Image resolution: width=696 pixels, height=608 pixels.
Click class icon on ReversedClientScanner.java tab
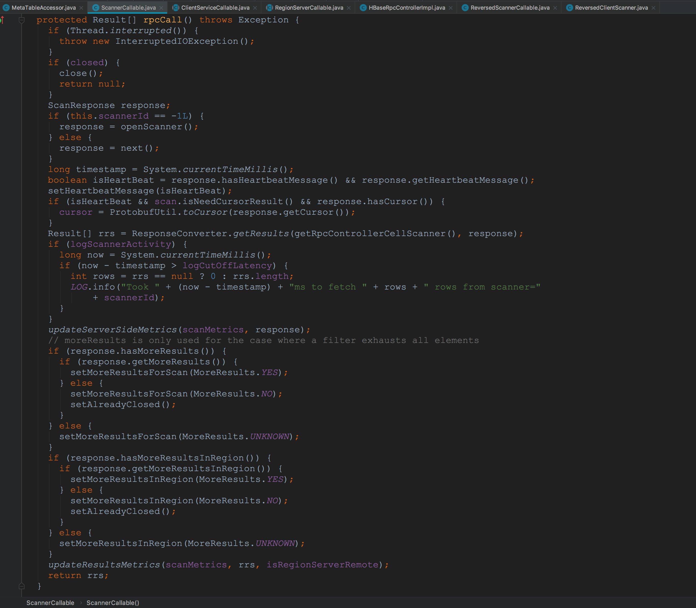(x=570, y=7)
